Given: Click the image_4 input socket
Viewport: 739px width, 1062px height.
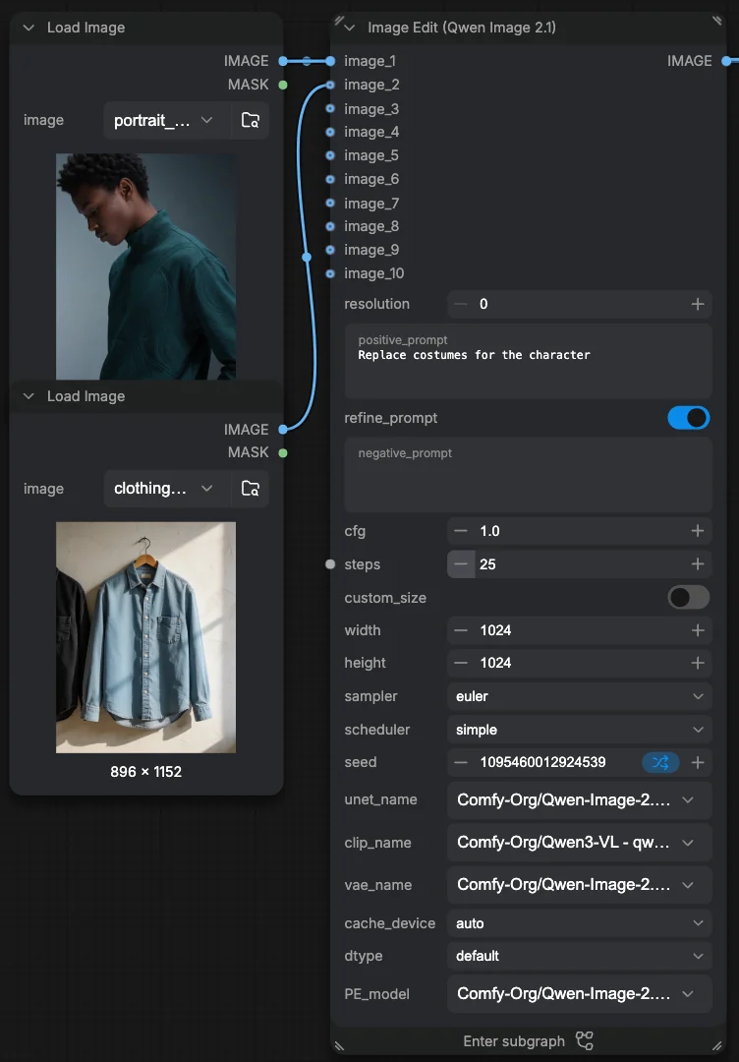Looking at the screenshot, I should click(330, 132).
